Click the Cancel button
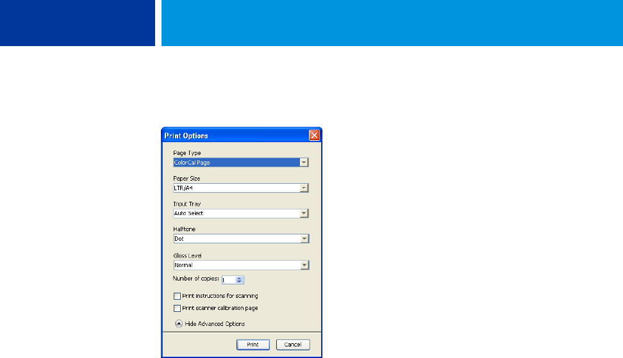This screenshot has width=623, height=358. (293, 345)
